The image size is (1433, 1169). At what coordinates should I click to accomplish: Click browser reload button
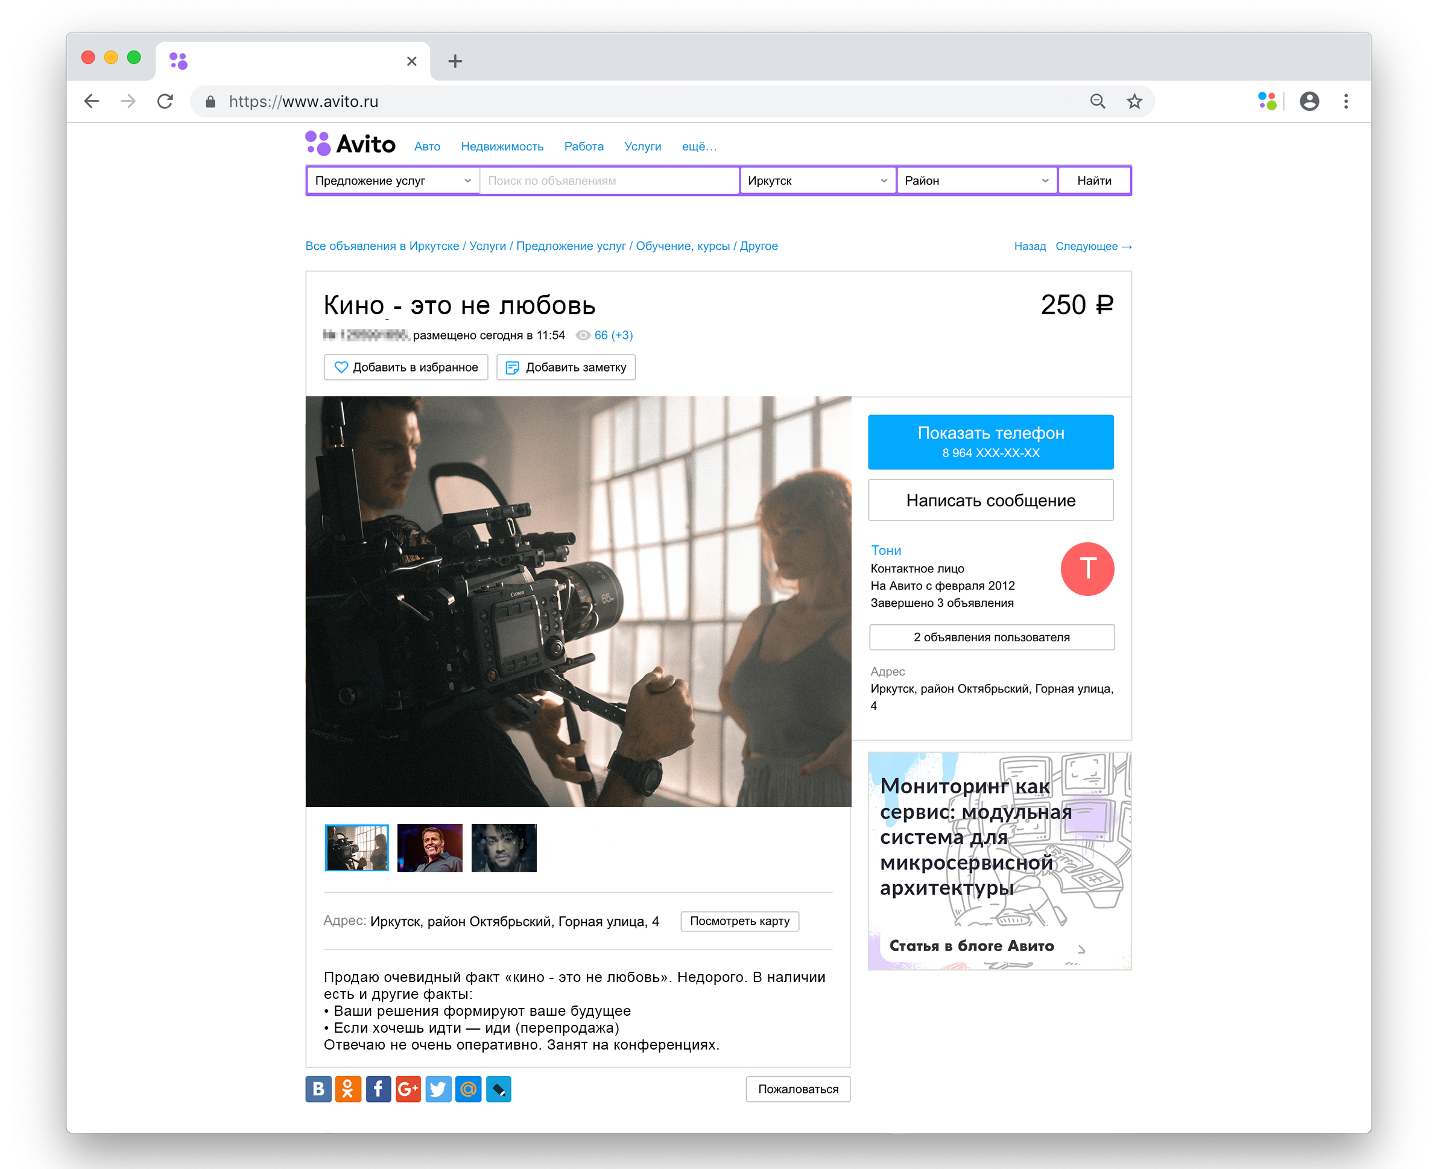point(165,102)
